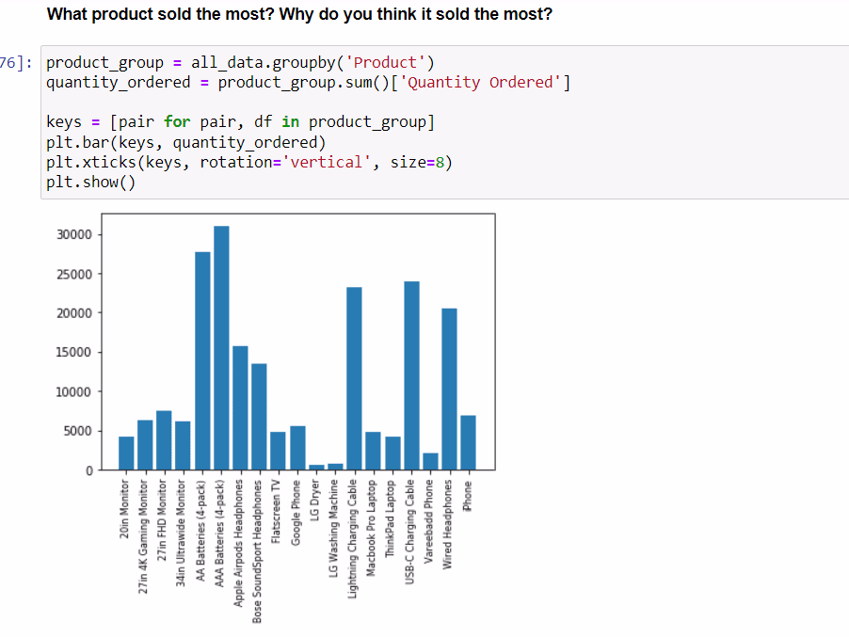Select the iPhone bar in chart

(x=468, y=442)
